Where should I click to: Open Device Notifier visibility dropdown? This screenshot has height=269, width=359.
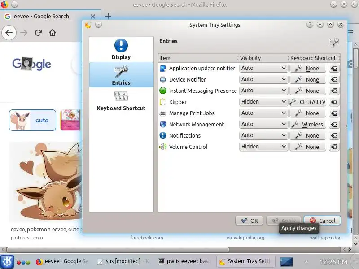263,79
